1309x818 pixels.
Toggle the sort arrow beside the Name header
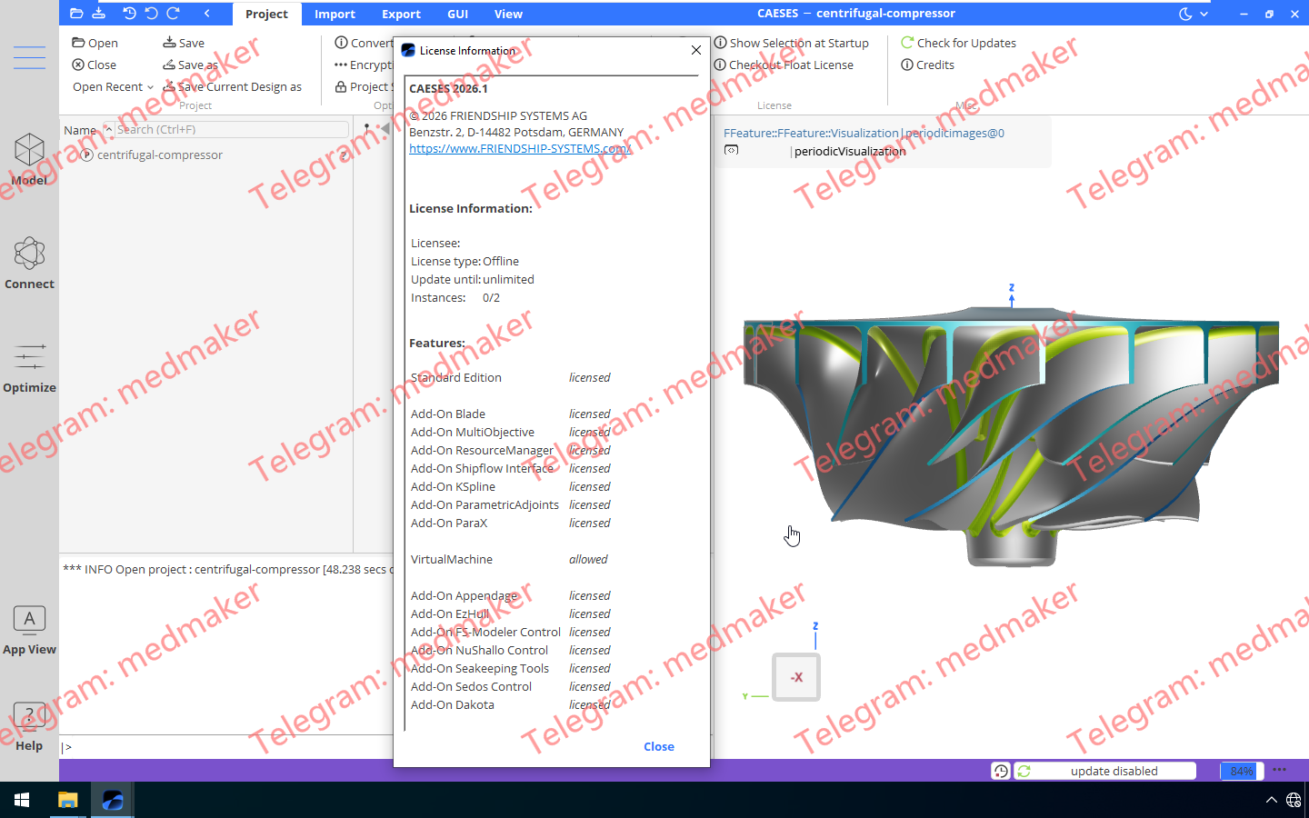[x=108, y=129]
